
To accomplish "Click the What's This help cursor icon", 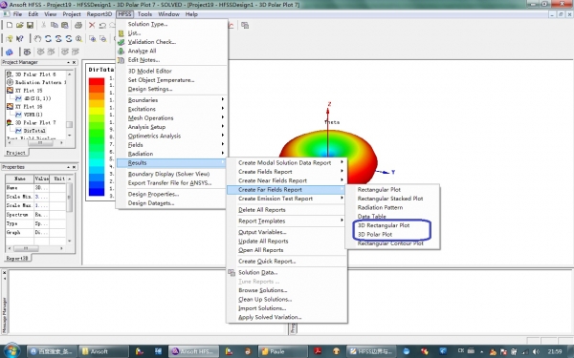I will [x=20, y=38].
